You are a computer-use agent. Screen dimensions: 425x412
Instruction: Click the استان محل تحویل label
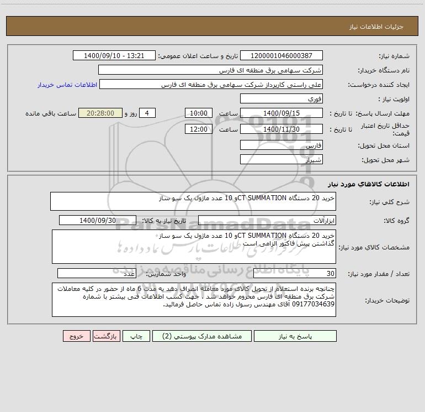384,146
